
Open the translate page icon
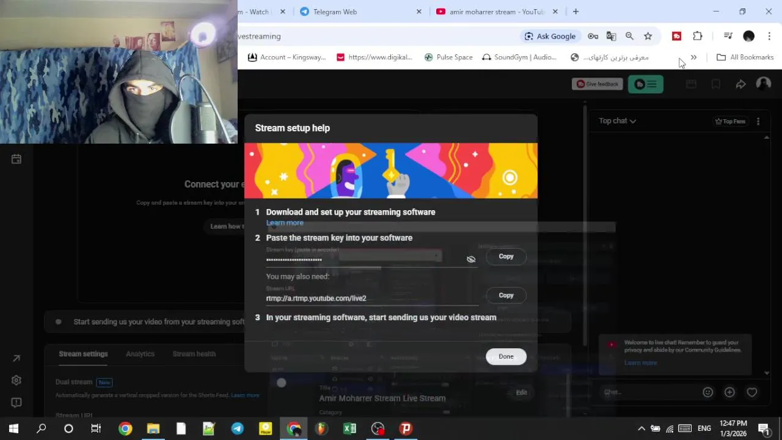coord(611,36)
